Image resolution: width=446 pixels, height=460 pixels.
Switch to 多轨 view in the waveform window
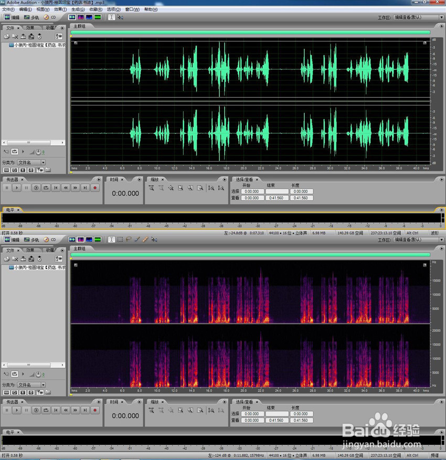pyautogui.click(x=31, y=17)
